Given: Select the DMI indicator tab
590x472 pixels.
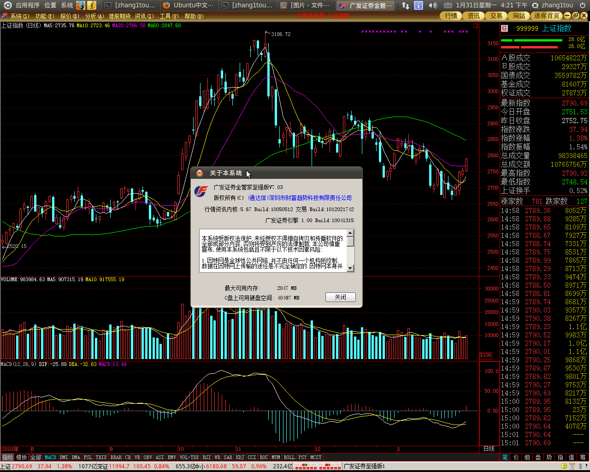Looking at the screenshot, I should (x=64, y=457).
